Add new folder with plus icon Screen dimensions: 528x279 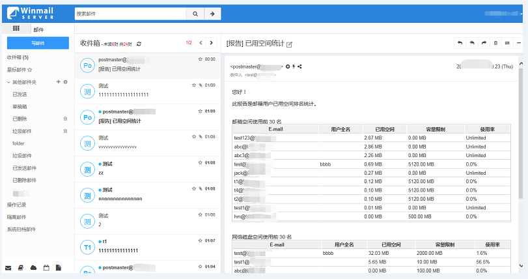pos(58,82)
